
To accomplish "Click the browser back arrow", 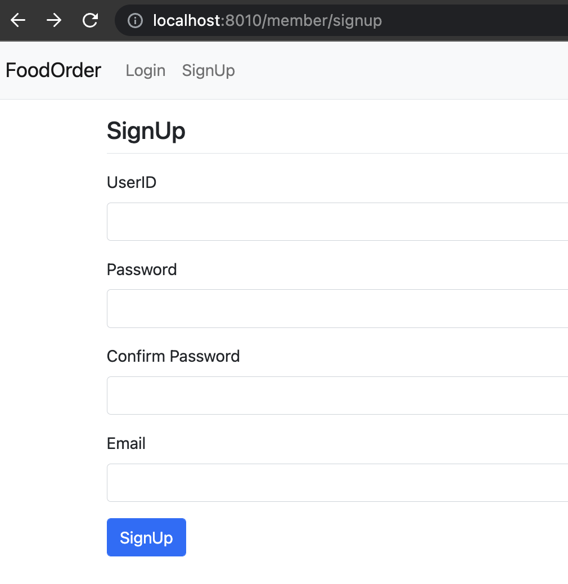I will point(17,20).
